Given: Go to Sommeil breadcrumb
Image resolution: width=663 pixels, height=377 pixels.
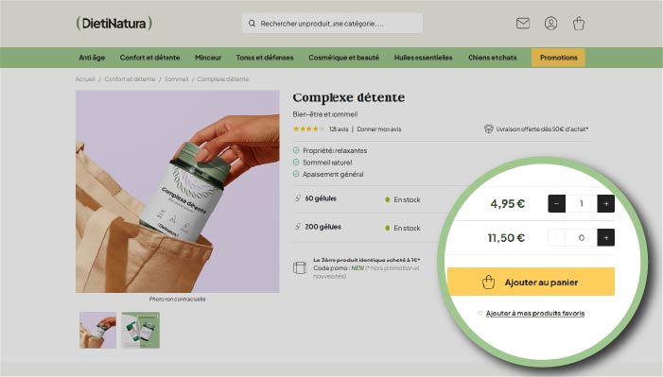Looking at the screenshot, I should 176,79.
